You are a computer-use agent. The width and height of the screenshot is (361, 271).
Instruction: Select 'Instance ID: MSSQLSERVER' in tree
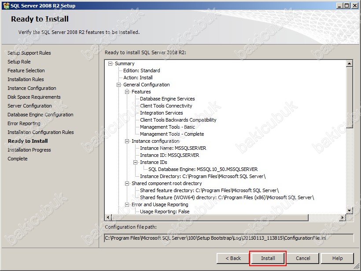(169, 155)
